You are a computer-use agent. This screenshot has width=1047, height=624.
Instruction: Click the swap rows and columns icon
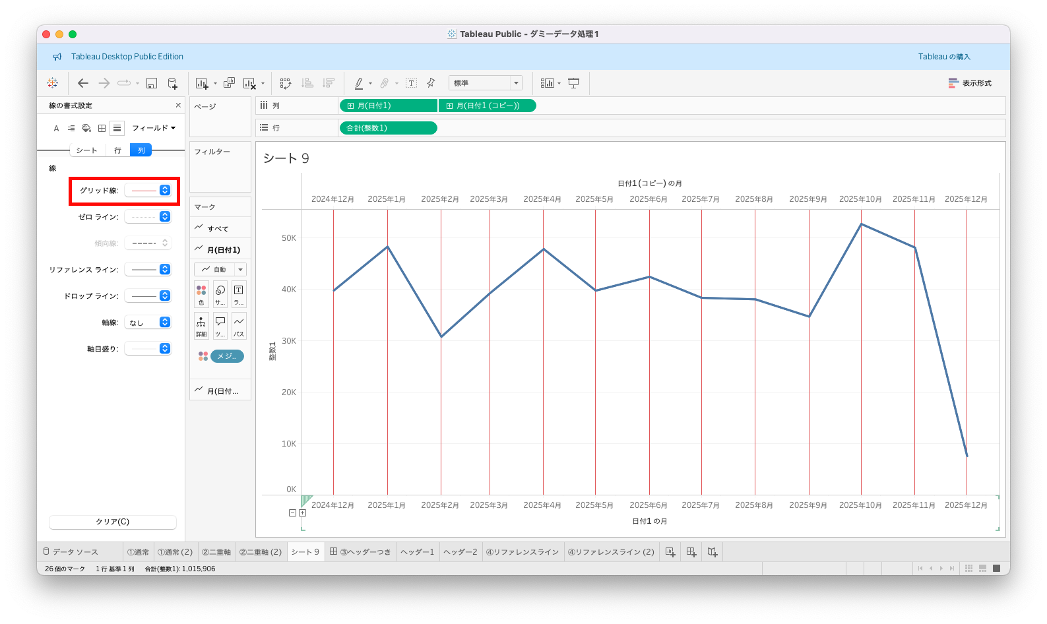click(285, 83)
